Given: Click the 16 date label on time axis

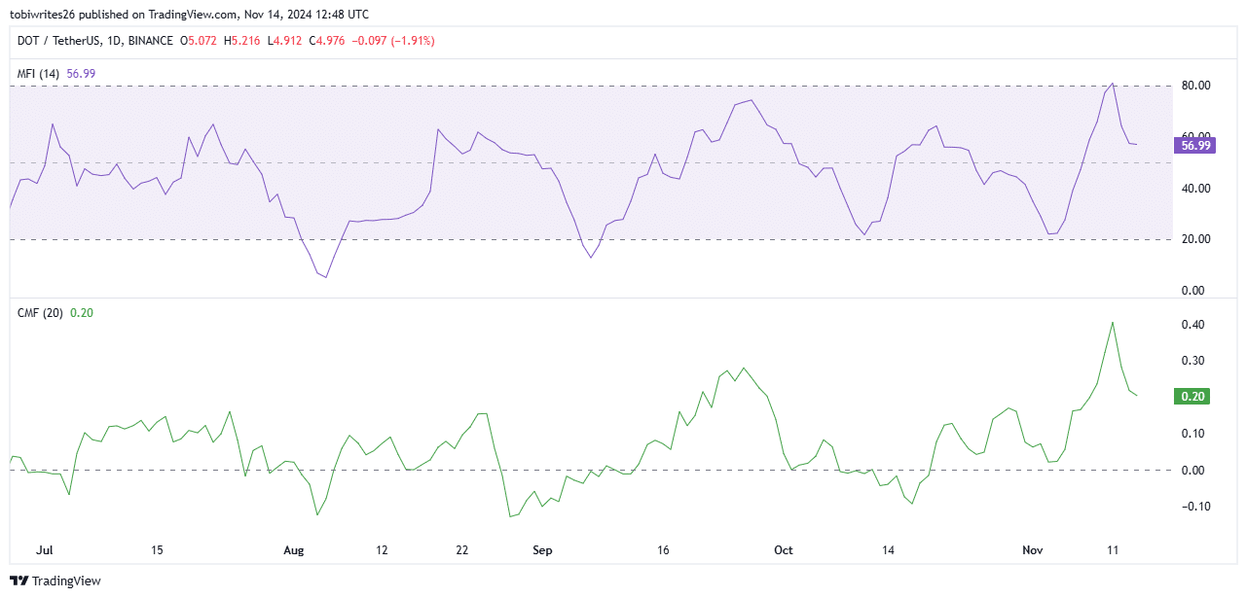Looking at the screenshot, I should click(x=663, y=550).
